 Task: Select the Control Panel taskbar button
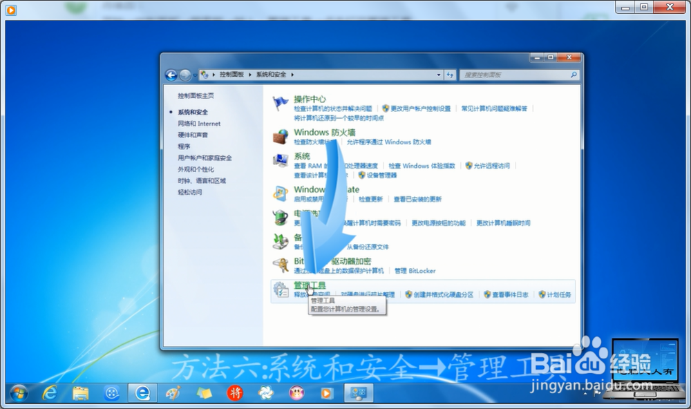(359, 392)
